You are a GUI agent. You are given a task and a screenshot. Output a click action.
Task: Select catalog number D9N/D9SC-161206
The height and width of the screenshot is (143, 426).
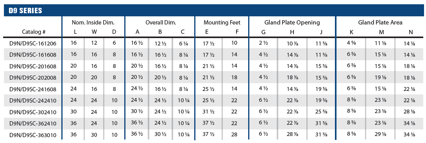(33, 43)
